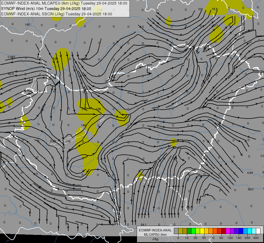Click the map value 0.885
Screen dimensions: 264x243
tap(11, 57)
